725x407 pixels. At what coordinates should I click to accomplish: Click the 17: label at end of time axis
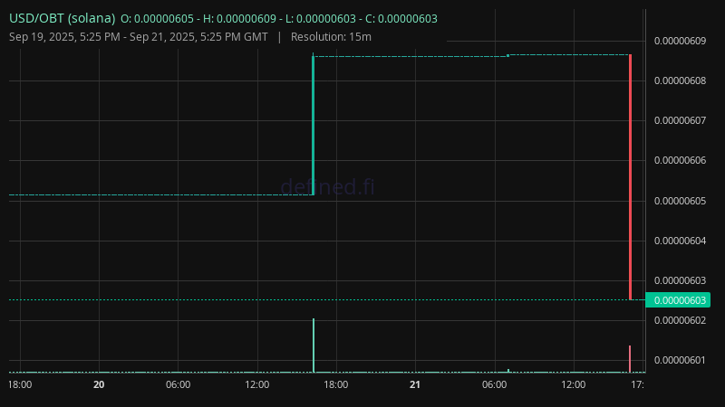click(637, 384)
